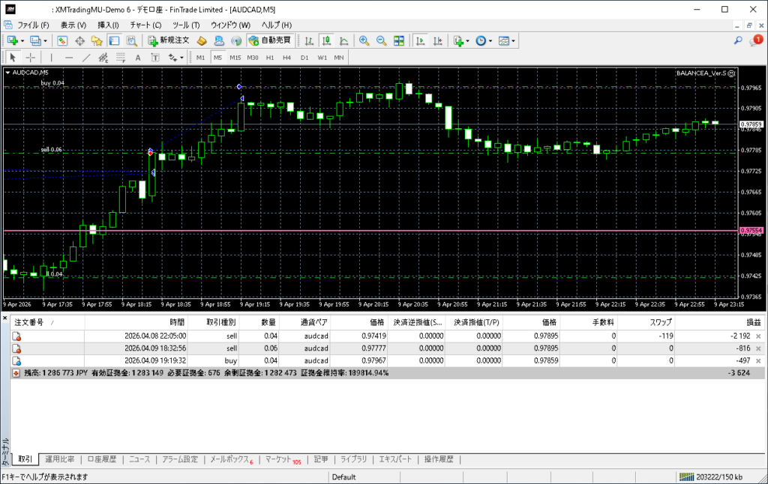Click the New Order (新規注文) button

pyautogui.click(x=170, y=40)
